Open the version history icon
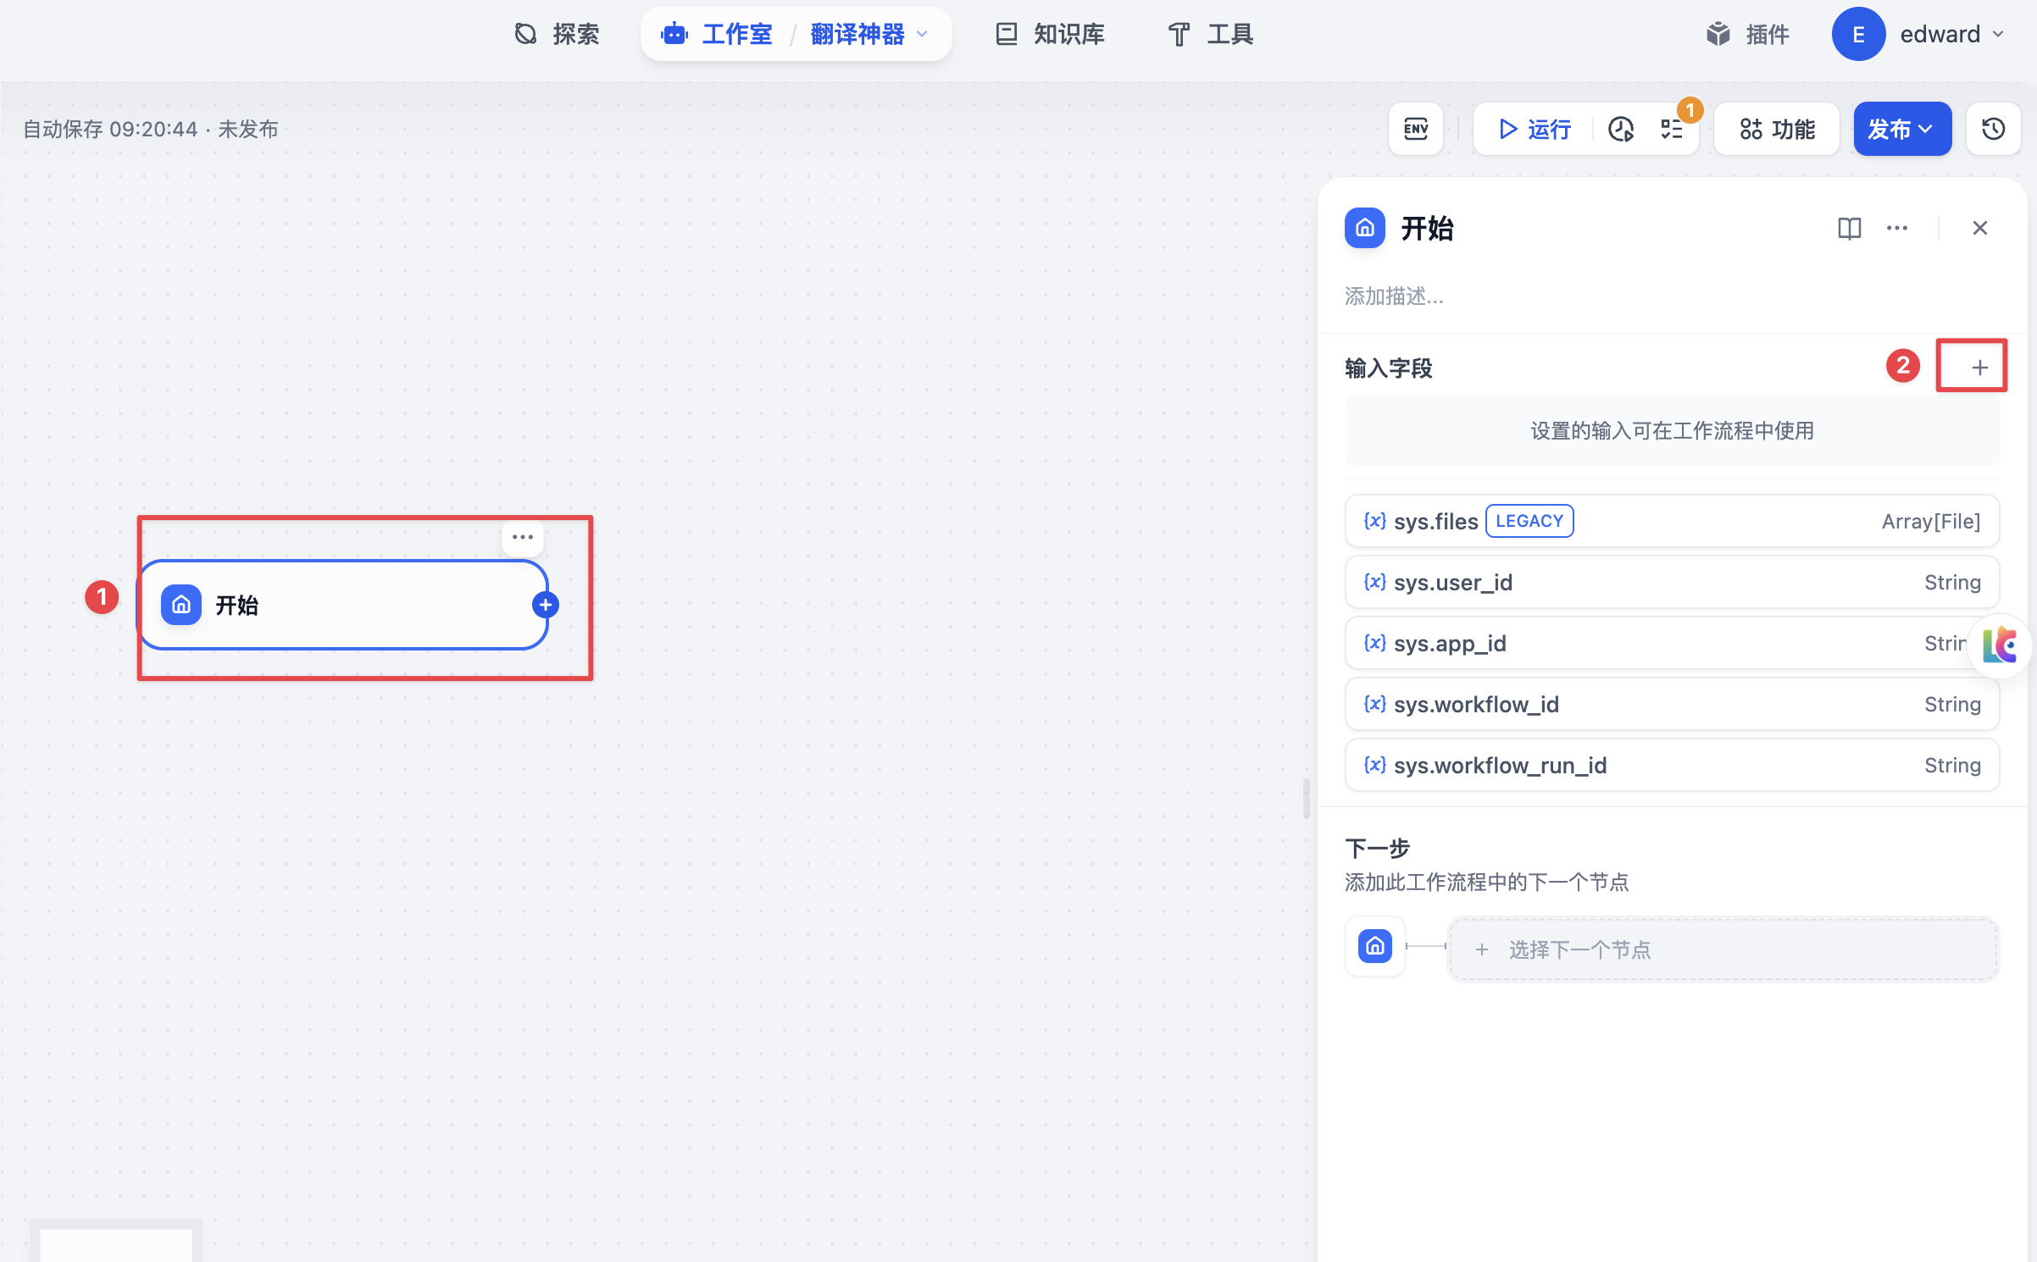The width and height of the screenshot is (2037, 1262). tap(1993, 129)
